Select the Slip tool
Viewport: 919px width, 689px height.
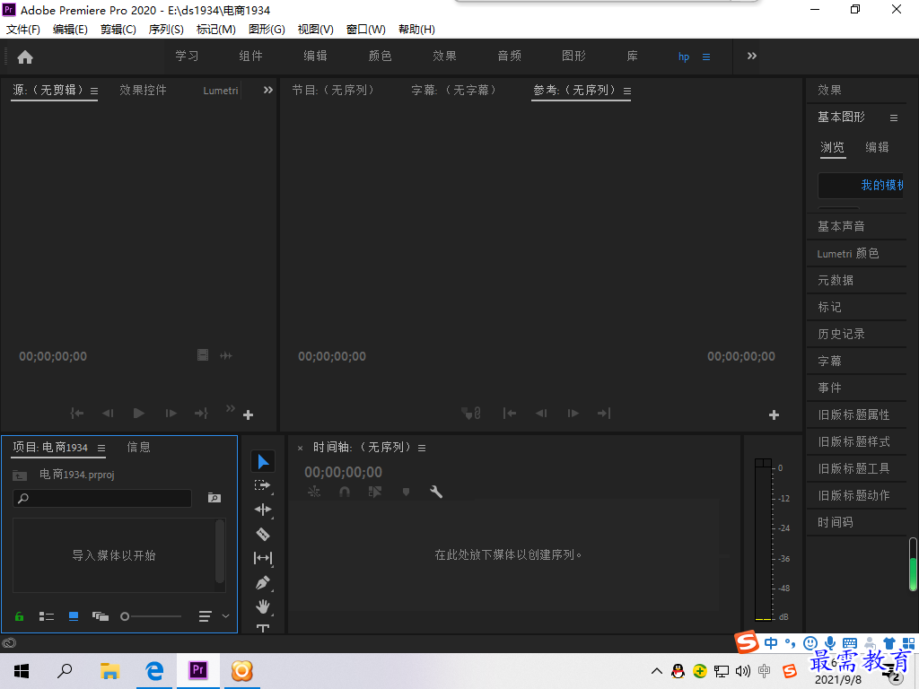263,558
